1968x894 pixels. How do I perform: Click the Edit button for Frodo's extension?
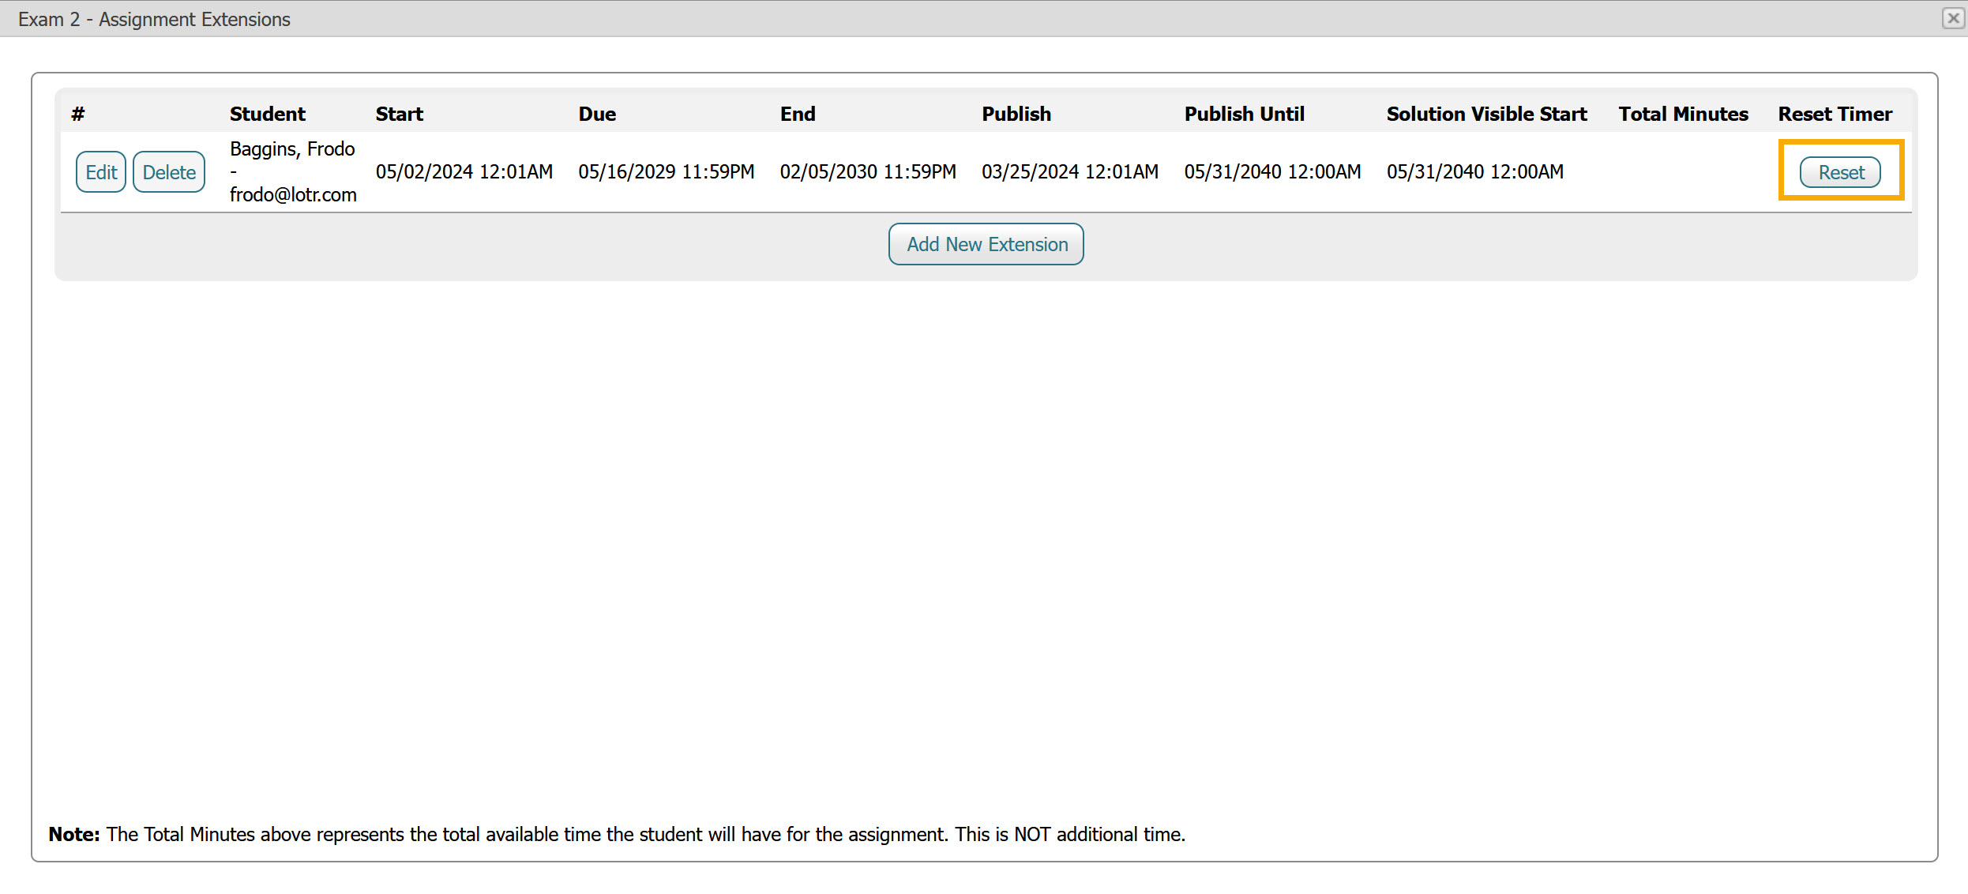click(101, 172)
